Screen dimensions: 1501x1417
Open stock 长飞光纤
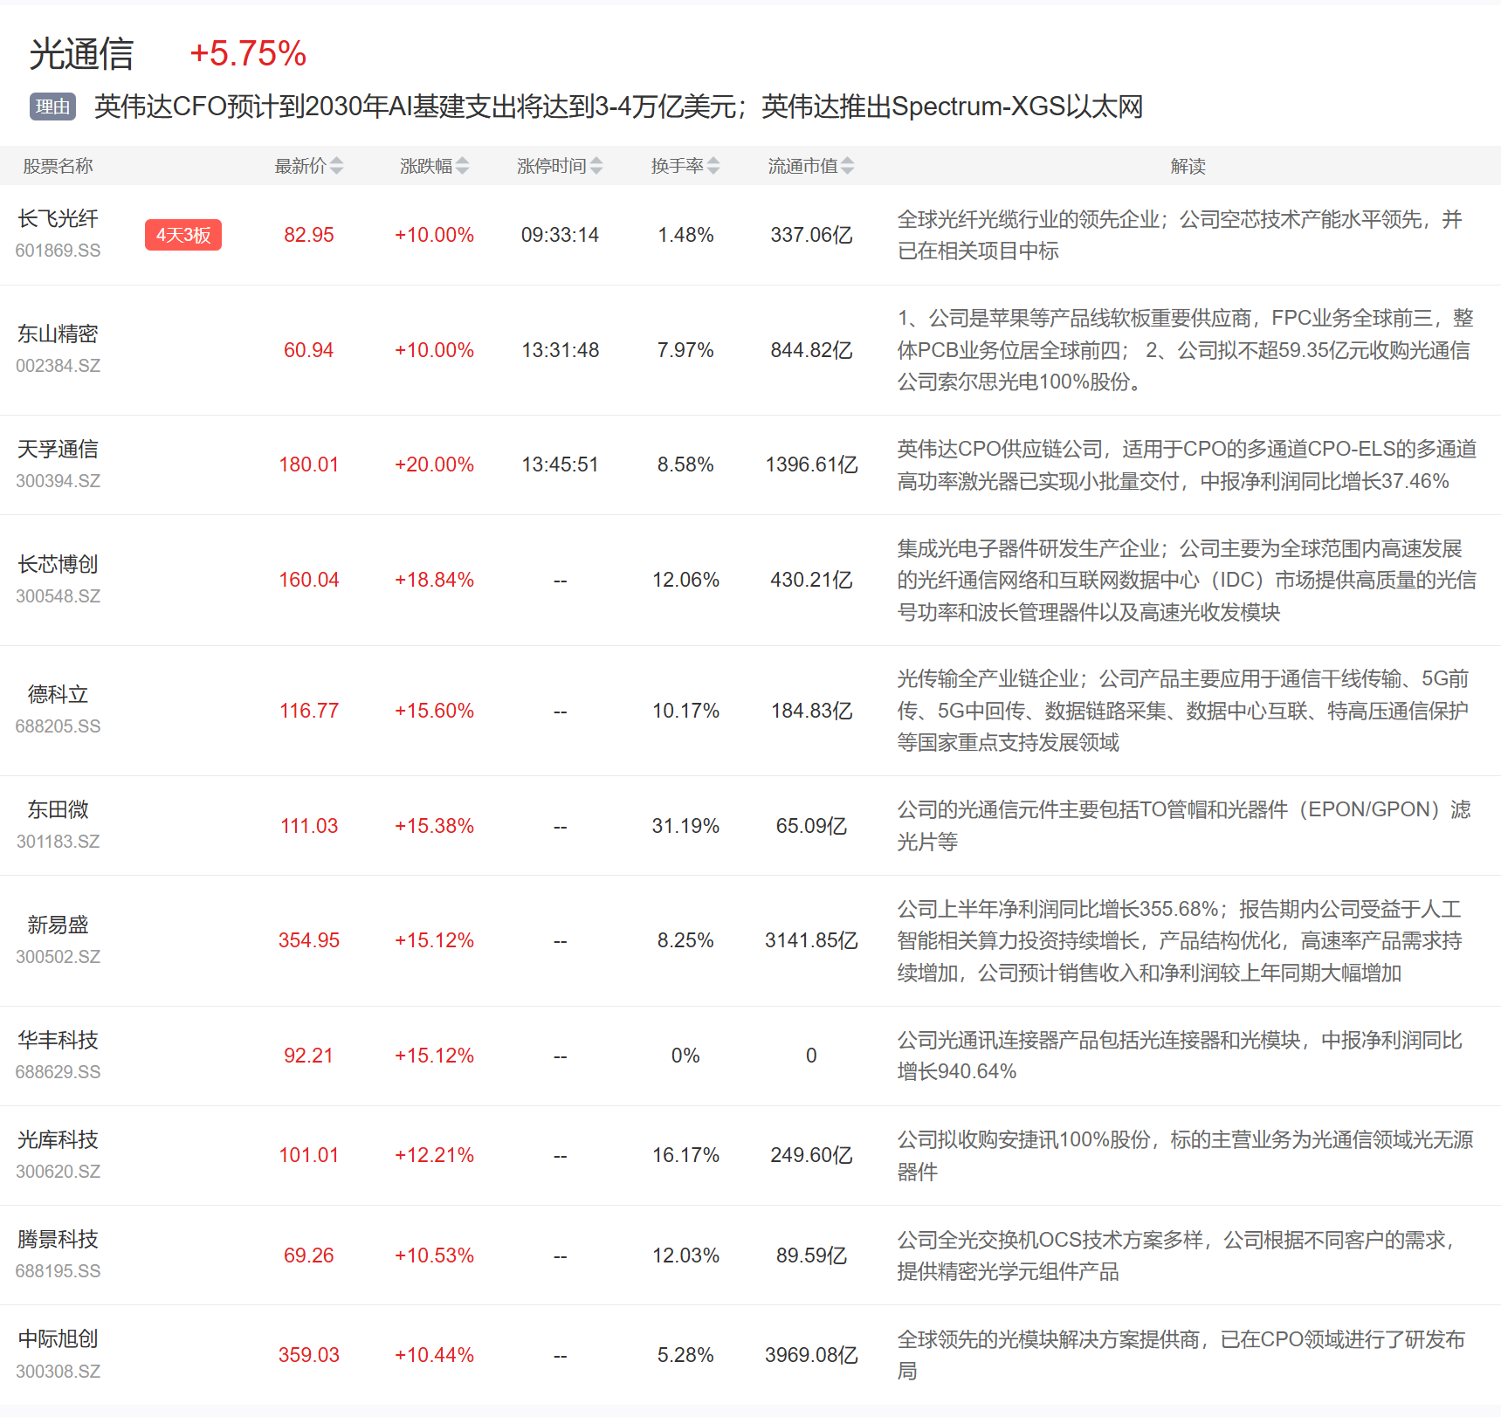[x=58, y=219]
